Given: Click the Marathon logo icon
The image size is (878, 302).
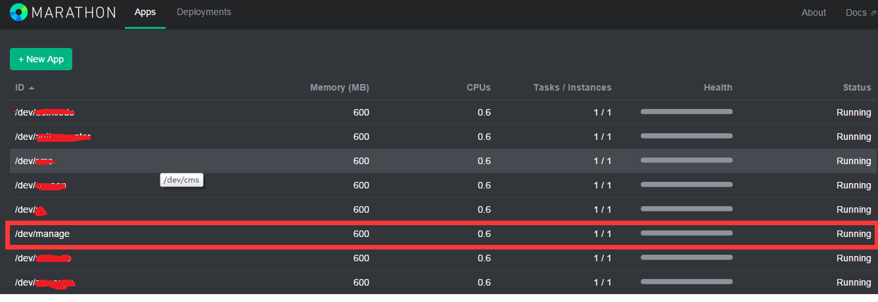Looking at the screenshot, I should tap(19, 12).
